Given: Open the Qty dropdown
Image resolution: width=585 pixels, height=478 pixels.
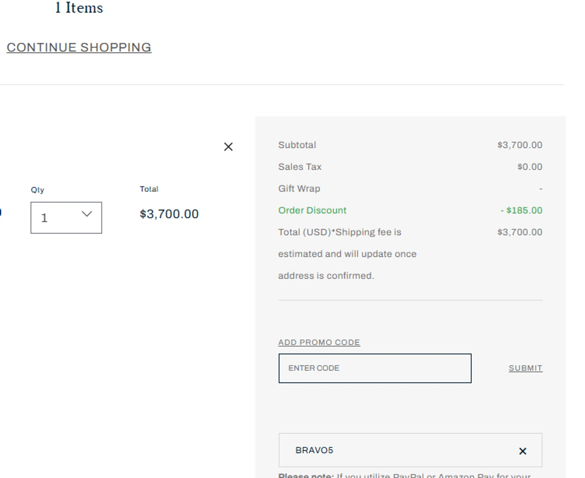Looking at the screenshot, I should click(x=66, y=218).
